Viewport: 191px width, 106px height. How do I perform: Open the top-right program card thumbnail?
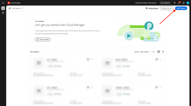107,63
